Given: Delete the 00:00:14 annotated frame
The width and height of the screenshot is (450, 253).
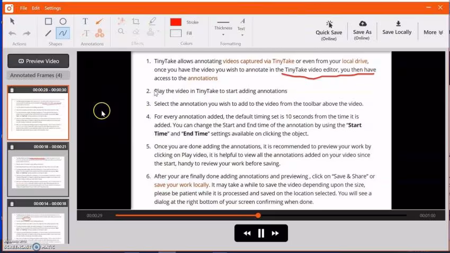Looking at the screenshot, I should click(12, 204).
